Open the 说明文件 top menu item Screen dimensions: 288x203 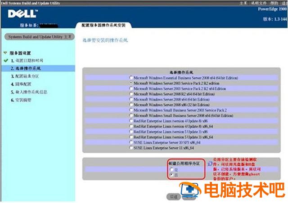click(x=259, y=3)
